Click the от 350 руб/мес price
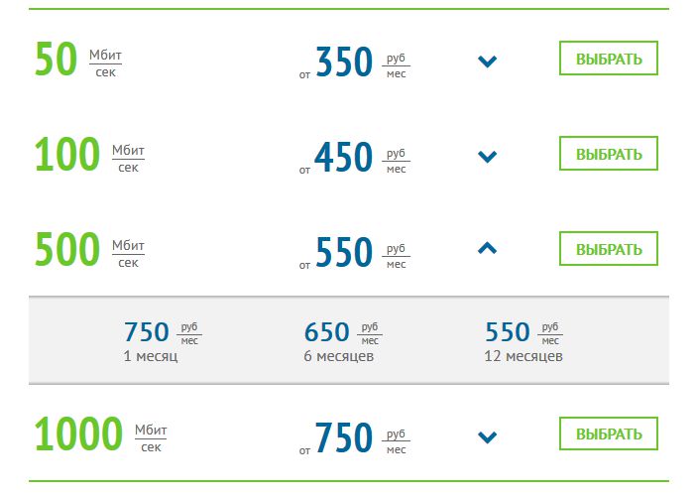Image resolution: width=698 pixels, height=495 pixels. point(354,62)
